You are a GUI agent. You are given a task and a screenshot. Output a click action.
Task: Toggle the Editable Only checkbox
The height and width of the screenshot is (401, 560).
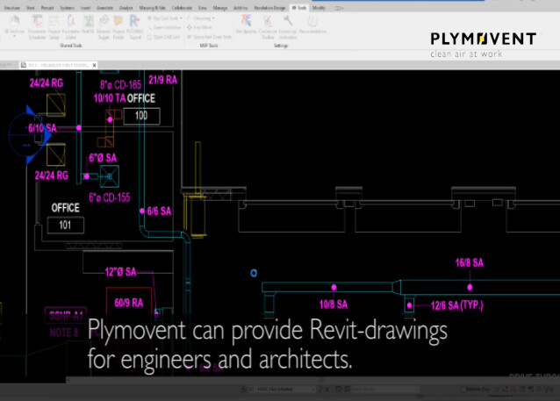pos(463,390)
